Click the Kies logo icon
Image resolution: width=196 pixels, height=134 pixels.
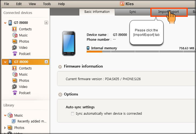pyautogui.click(x=122, y=4)
